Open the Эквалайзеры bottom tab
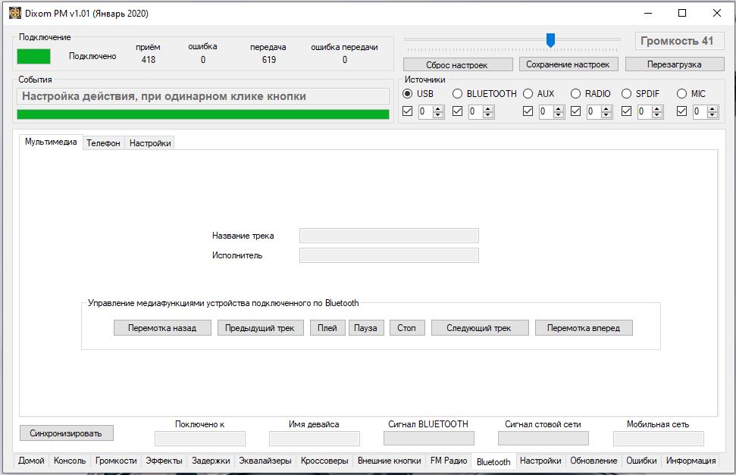736x475 pixels. 265,461
